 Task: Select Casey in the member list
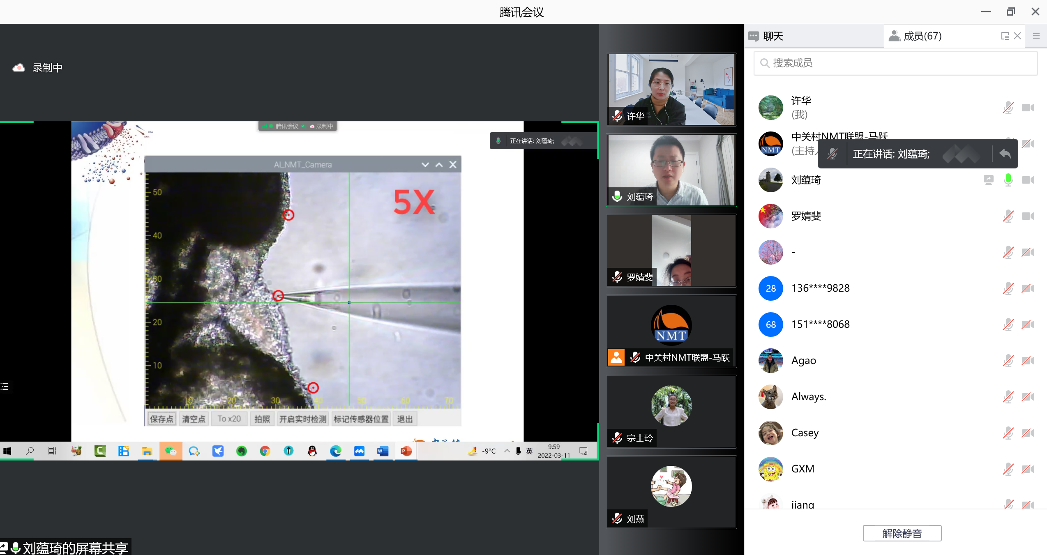click(805, 433)
